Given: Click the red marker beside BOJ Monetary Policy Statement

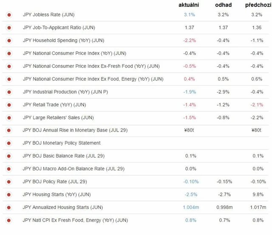Looking at the screenshot, I should click(x=9, y=143).
